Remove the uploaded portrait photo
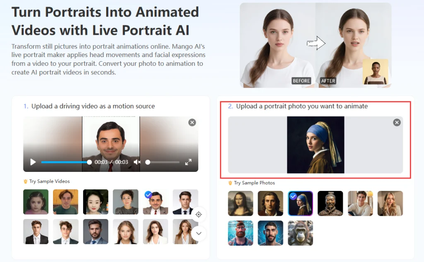 (397, 122)
